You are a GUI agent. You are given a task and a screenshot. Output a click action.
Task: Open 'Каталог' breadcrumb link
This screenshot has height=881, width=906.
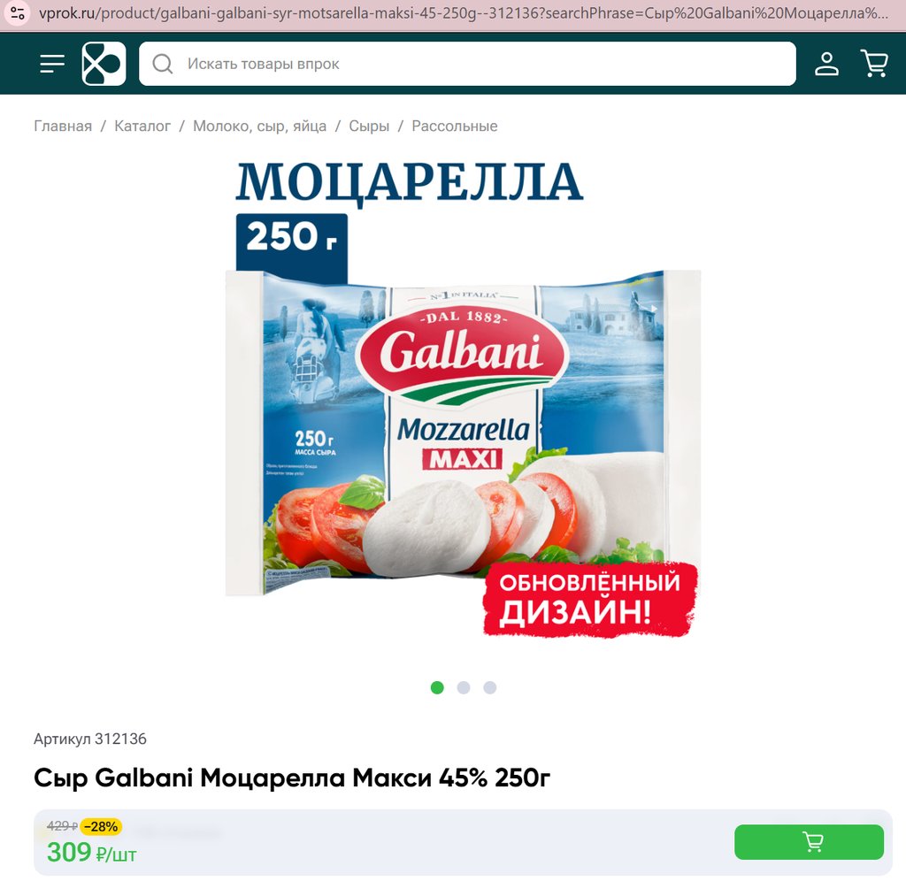click(x=142, y=126)
